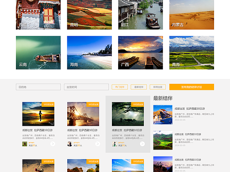Image resolution: width=230 pixels, height=172 pixels.
Task: Open the Potala Palace thumbnail in 最新结伴 list
Action: [x=163, y=115]
